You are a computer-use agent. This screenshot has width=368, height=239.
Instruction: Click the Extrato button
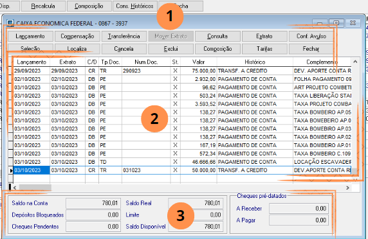point(264,37)
